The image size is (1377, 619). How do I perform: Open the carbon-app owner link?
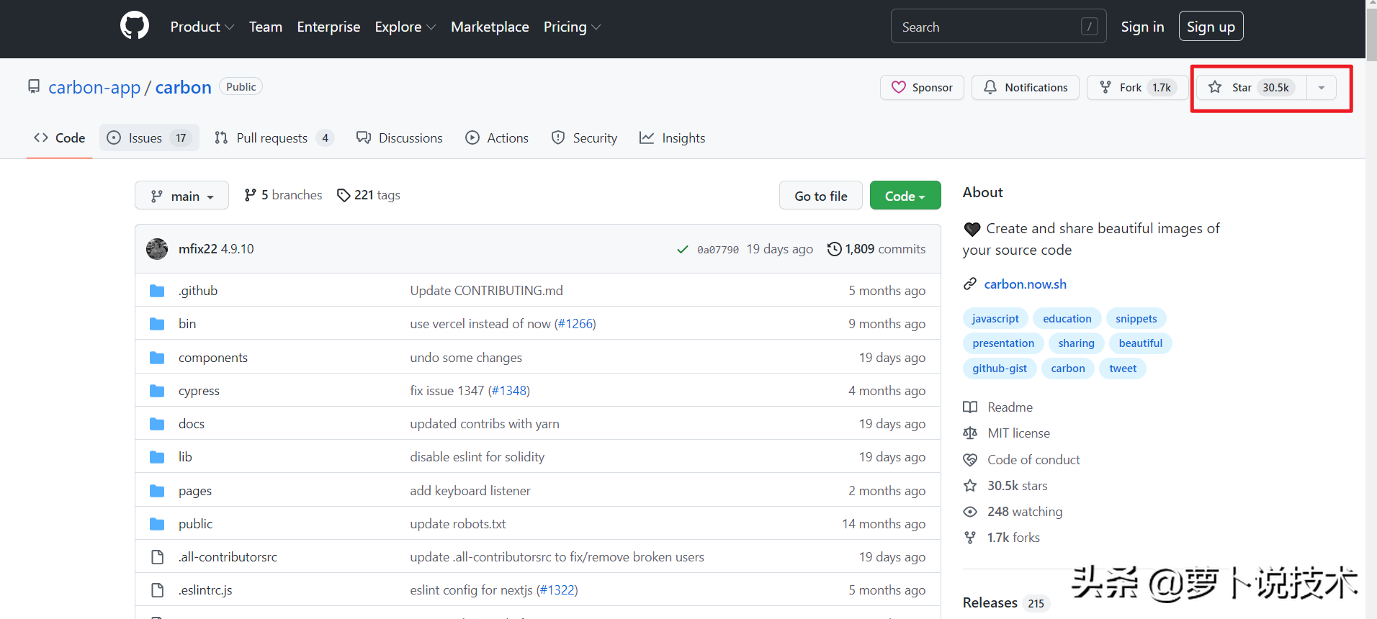pyautogui.click(x=94, y=87)
